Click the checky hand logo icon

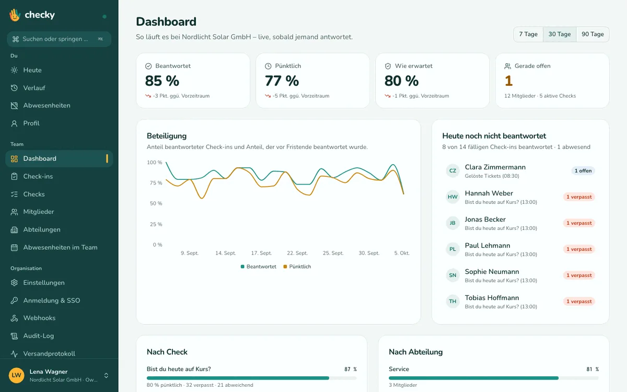tap(15, 15)
